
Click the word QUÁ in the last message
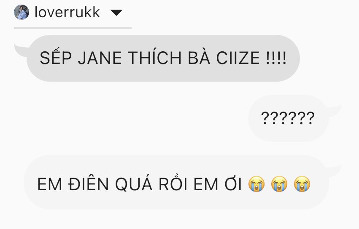tap(134, 184)
